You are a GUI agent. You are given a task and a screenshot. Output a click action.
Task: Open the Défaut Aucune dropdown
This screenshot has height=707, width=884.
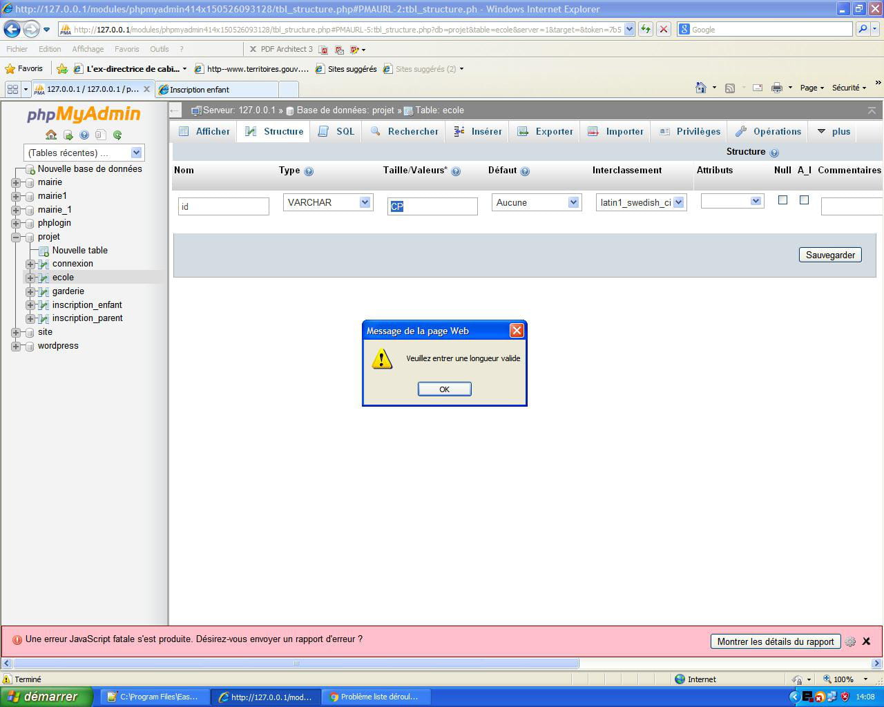coord(537,202)
